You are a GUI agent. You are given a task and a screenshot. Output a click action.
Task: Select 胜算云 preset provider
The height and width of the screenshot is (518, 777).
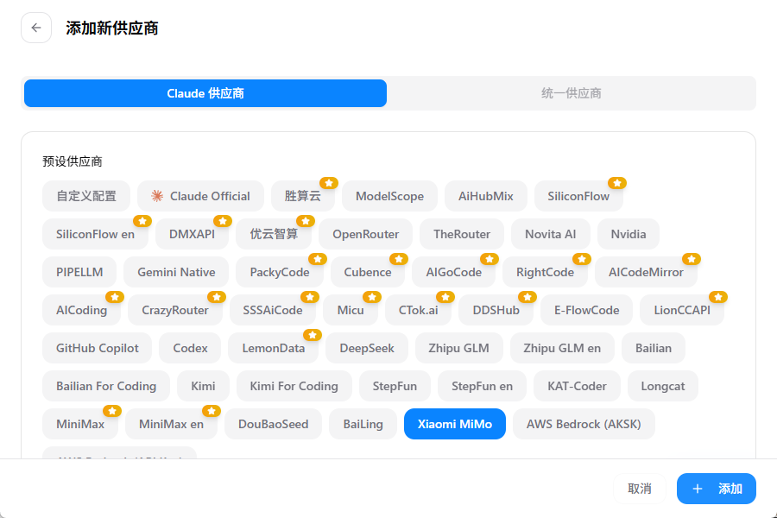(303, 196)
